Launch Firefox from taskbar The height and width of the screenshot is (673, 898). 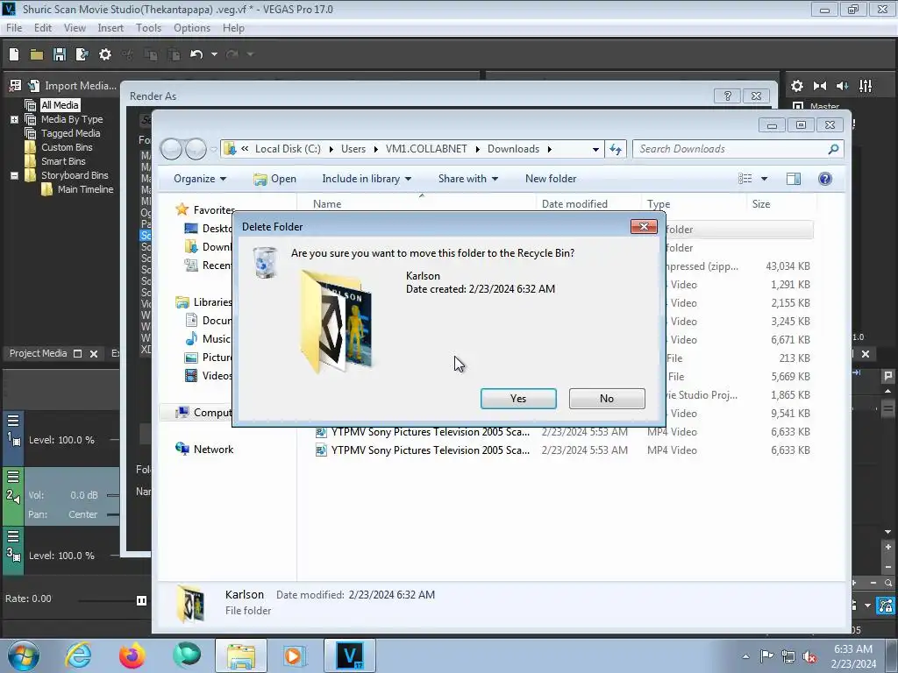point(132,655)
